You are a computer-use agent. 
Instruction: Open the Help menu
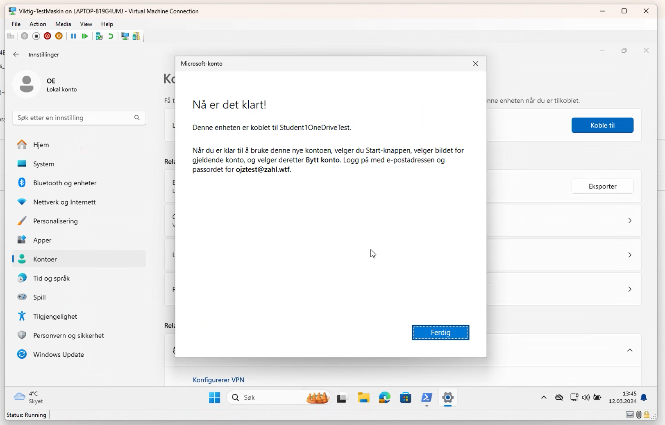(x=107, y=24)
